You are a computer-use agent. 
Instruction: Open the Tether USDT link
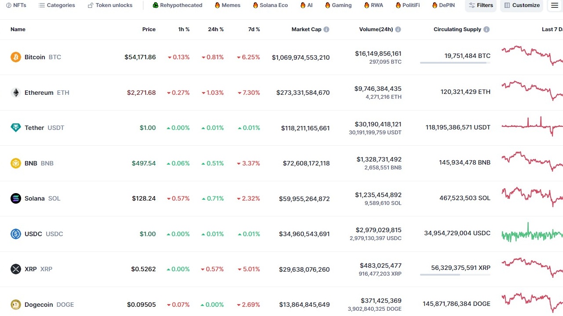pos(44,128)
